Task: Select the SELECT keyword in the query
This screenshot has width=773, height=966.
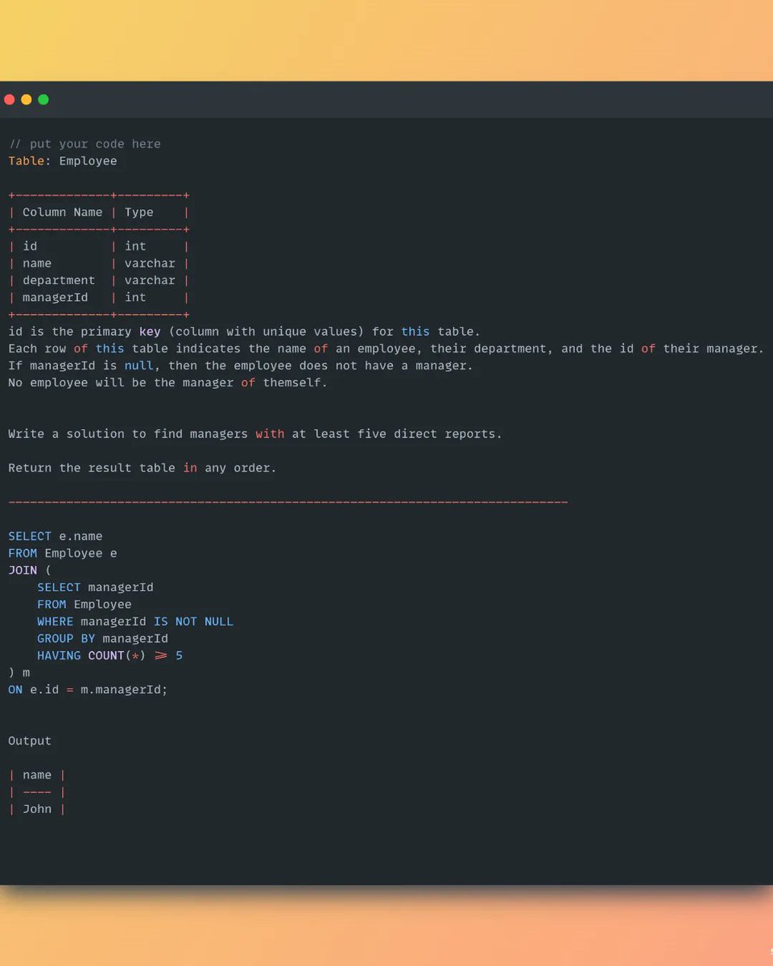Action: click(x=30, y=535)
